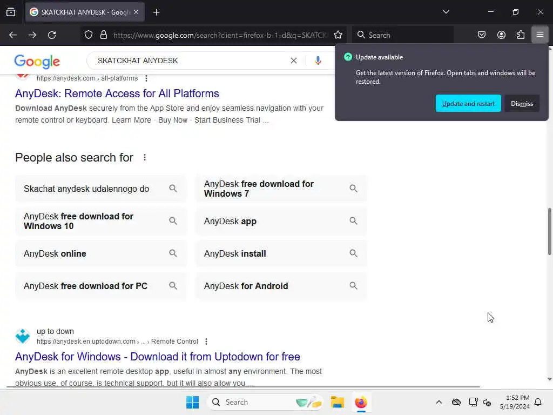This screenshot has height=415, width=553.
Task: Go back to previous page
Action: [x=13, y=35]
